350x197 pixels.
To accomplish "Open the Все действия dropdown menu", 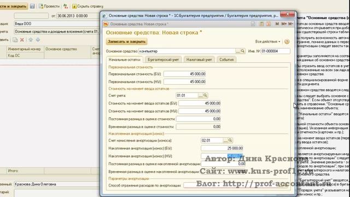I will [x=267, y=42].
